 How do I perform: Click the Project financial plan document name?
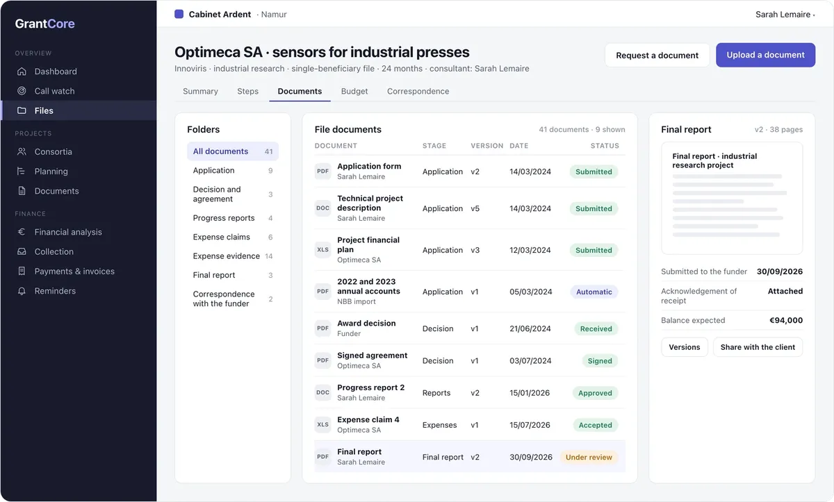pos(368,244)
